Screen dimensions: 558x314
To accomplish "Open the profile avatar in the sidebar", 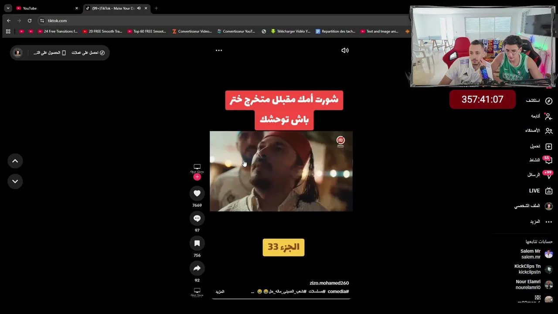I will coord(549,206).
